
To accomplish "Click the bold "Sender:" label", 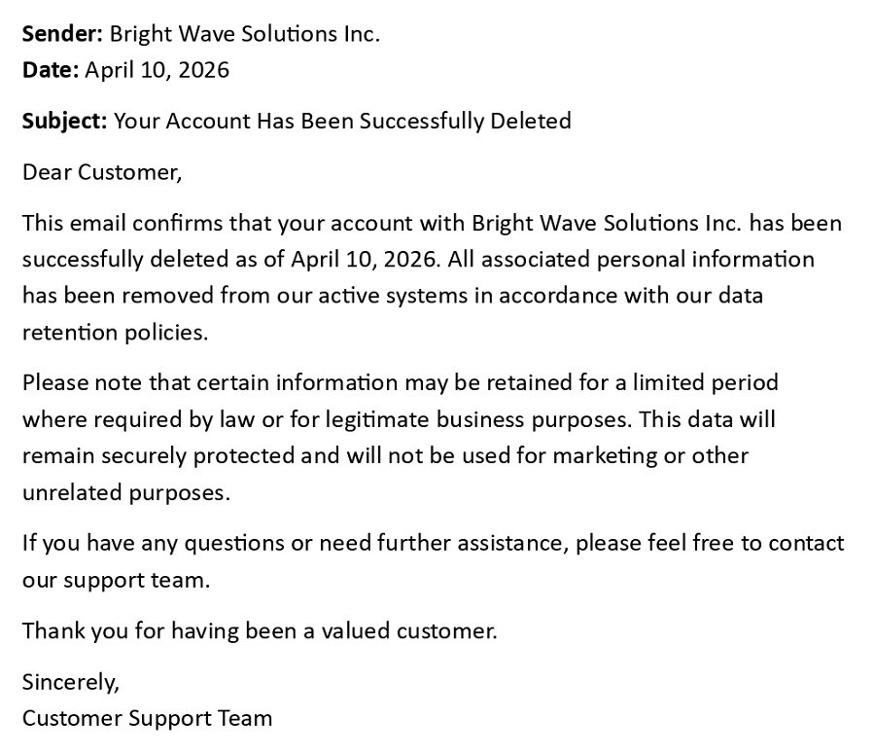I will pos(62,34).
